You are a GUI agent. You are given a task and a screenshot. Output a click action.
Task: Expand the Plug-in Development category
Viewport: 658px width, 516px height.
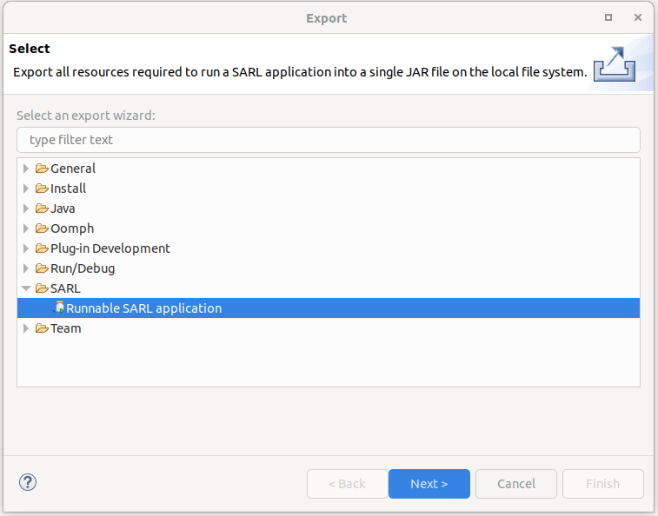coord(26,248)
